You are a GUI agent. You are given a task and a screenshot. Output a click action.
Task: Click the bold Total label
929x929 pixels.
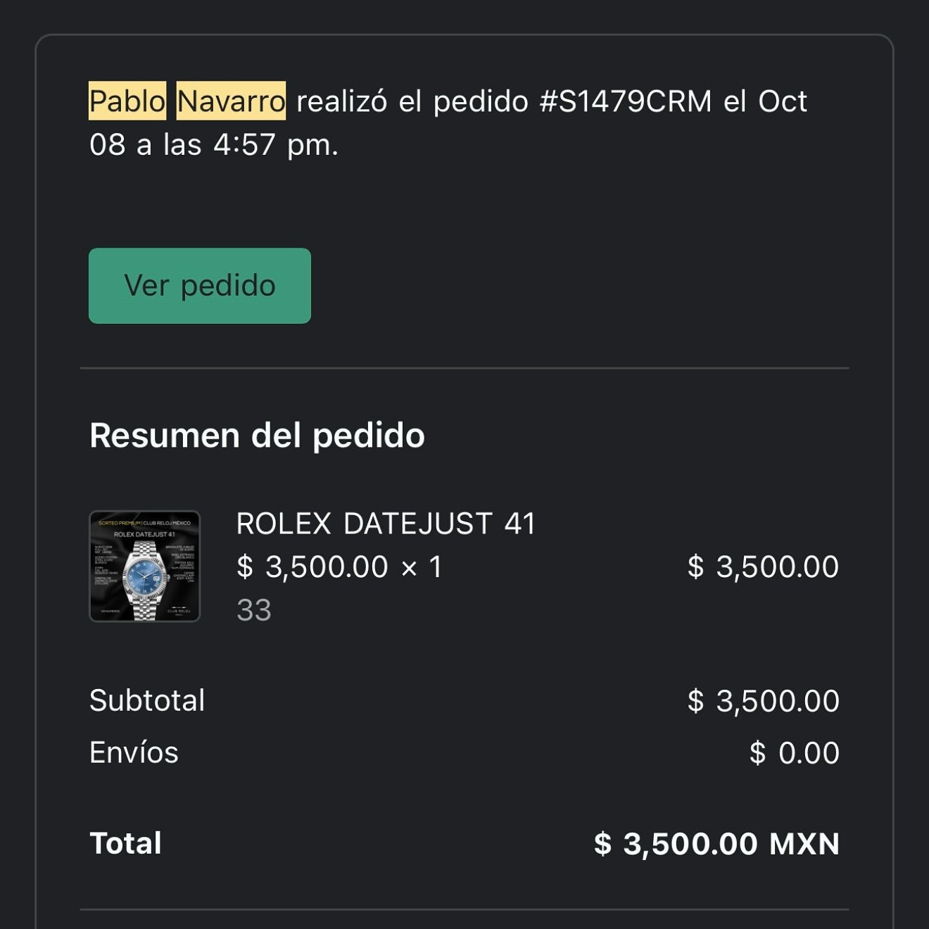coord(125,843)
